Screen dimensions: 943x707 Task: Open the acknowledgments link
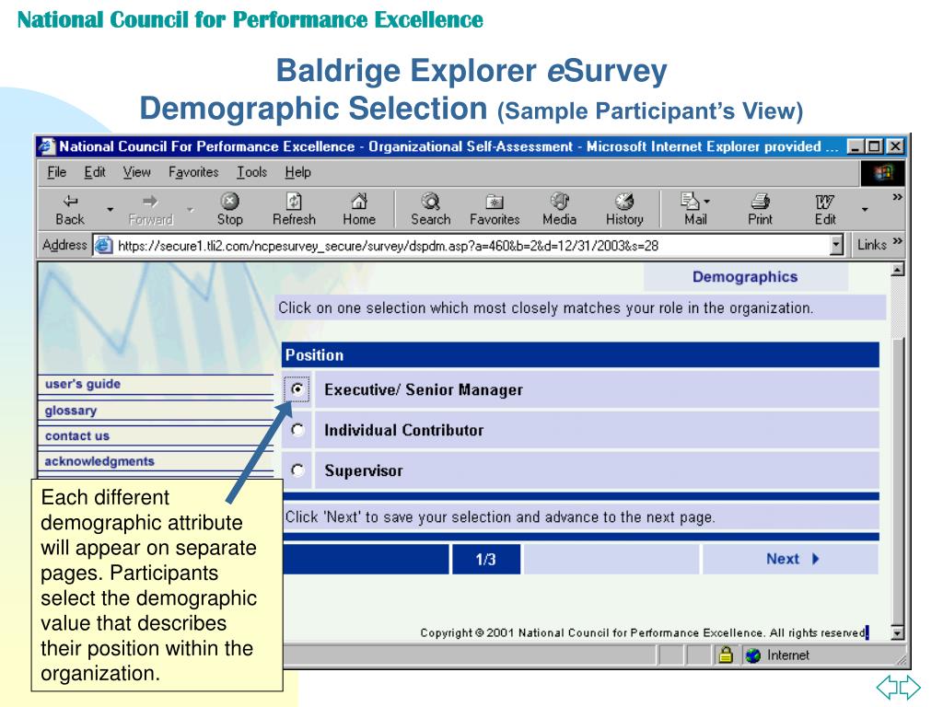pos(99,461)
